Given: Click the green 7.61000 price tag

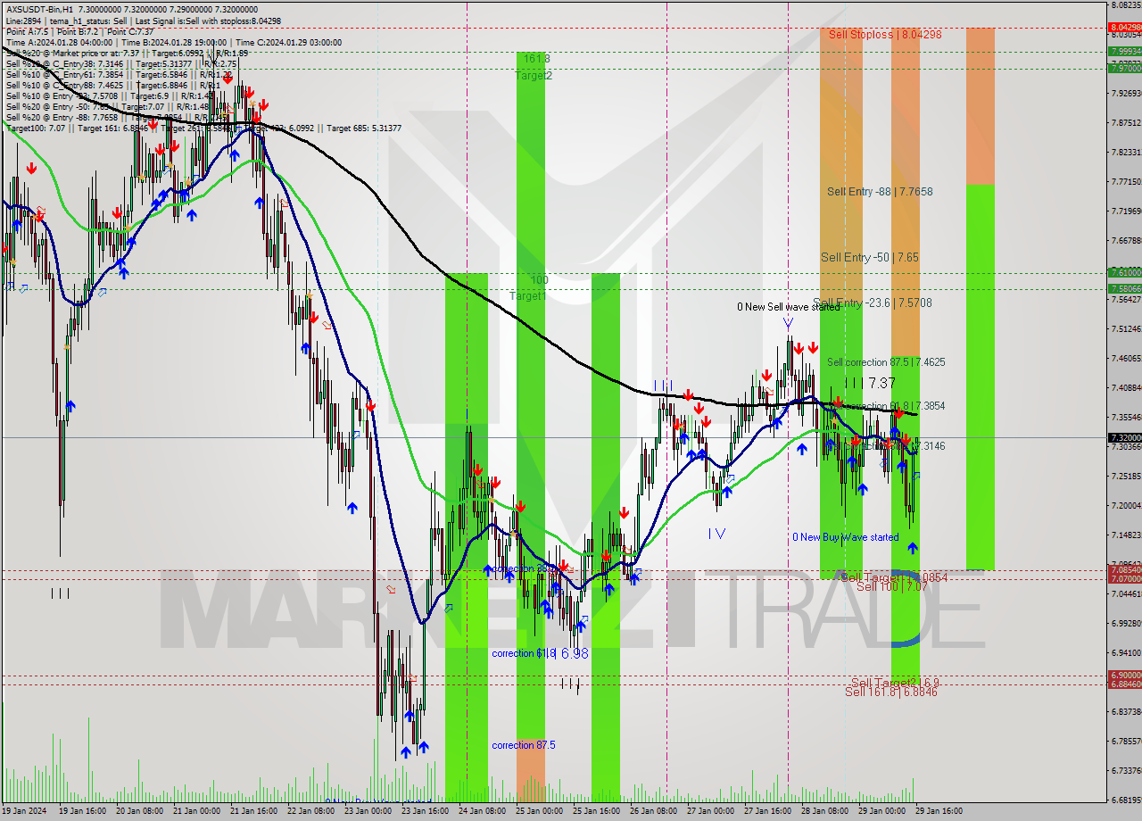Looking at the screenshot, I should [x=1124, y=272].
